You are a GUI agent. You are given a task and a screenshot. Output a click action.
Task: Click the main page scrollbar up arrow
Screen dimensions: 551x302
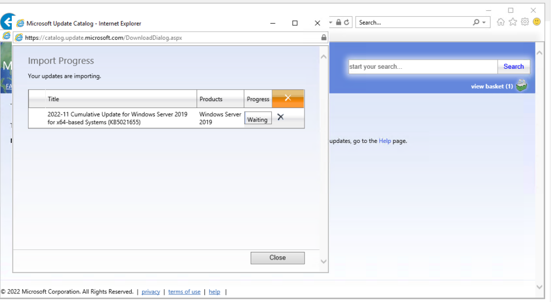click(x=539, y=53)
